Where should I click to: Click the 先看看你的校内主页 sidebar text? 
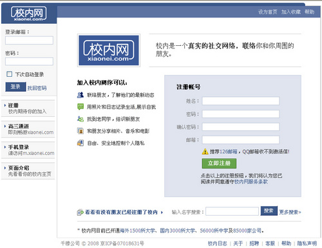30,174
